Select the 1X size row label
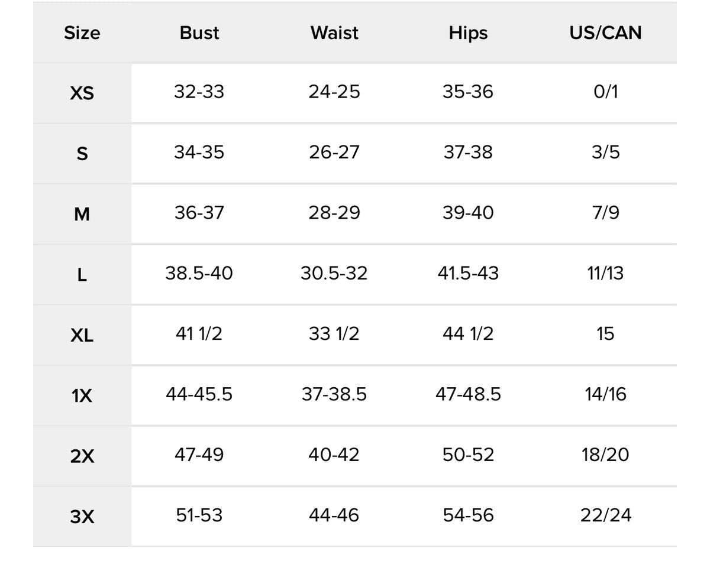 (x=82, y=396)
